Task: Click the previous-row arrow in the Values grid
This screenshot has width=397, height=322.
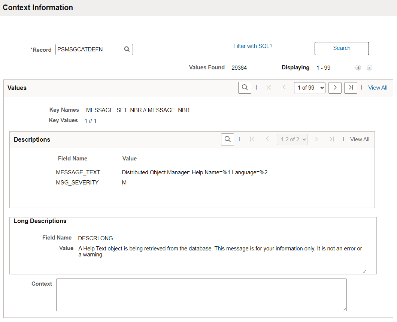Action: point(284,87)
